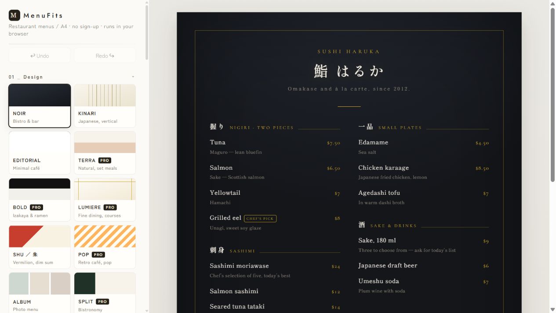Click the CHEF'S PICK badge
This screenshot has height=313, width=556.
[260, 218]
